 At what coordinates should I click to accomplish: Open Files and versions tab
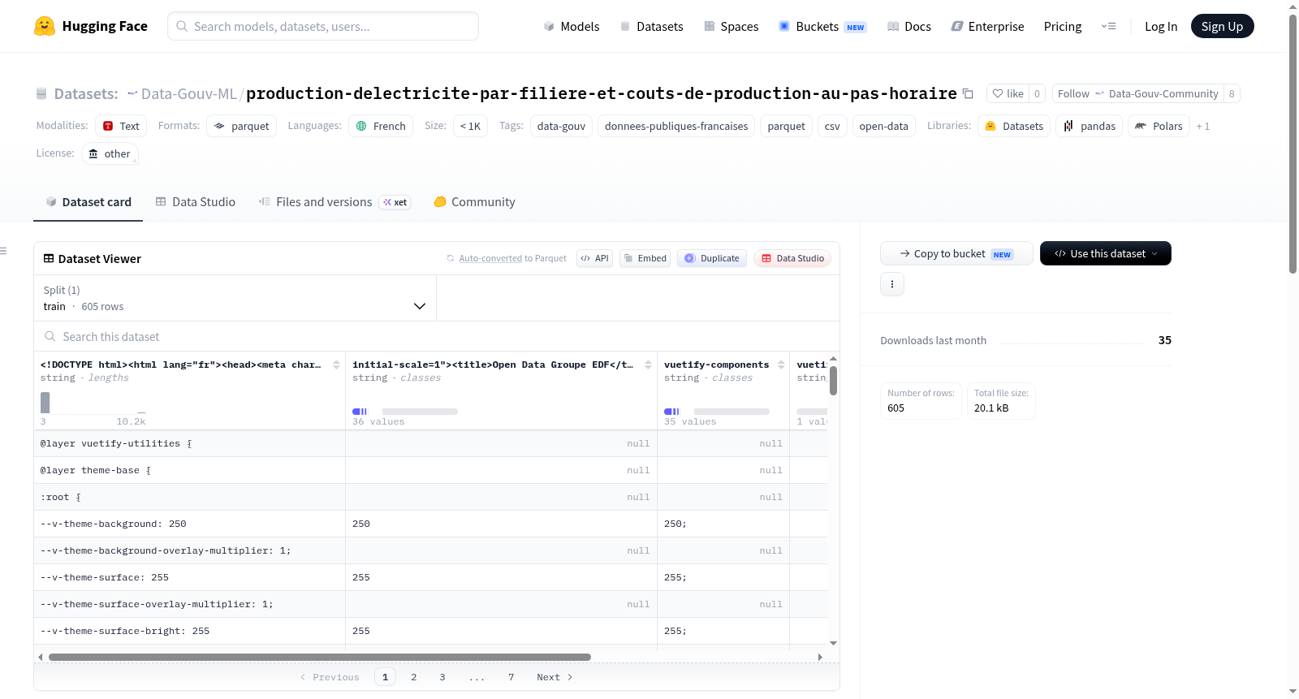(334, 202)
